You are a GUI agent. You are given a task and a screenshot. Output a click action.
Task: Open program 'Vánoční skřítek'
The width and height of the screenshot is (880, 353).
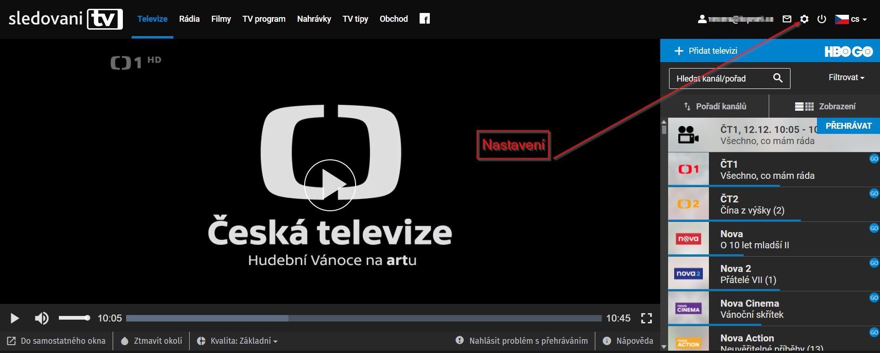click(752, 315)
